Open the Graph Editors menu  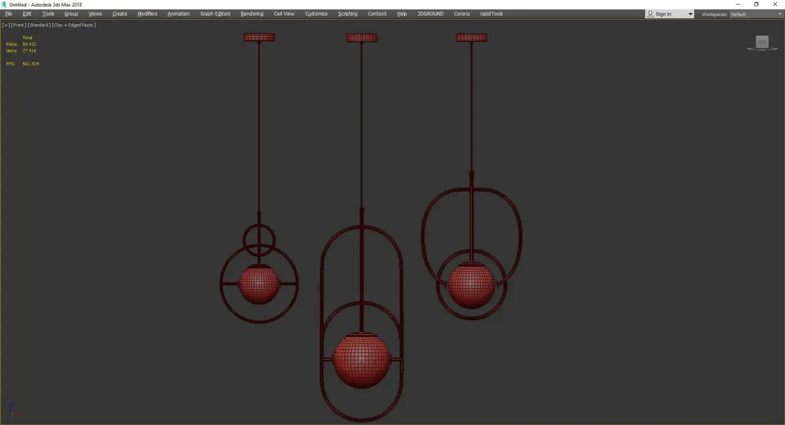click(215, 14)
